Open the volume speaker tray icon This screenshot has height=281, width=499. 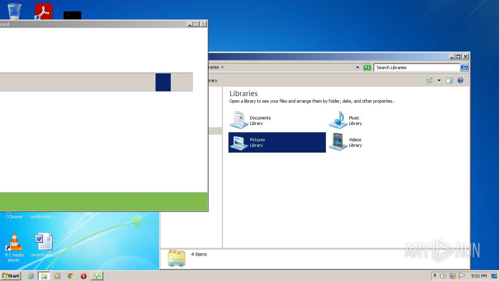443,276
